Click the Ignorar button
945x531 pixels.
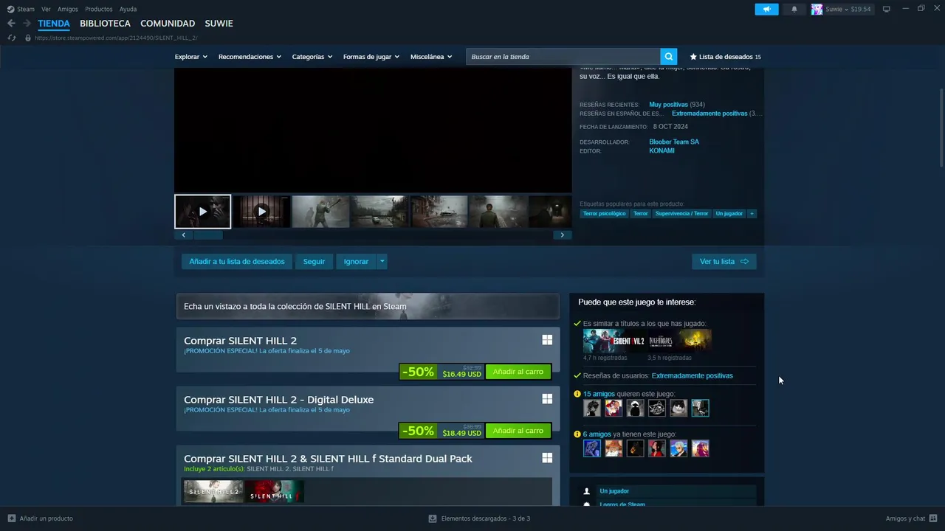356,261
